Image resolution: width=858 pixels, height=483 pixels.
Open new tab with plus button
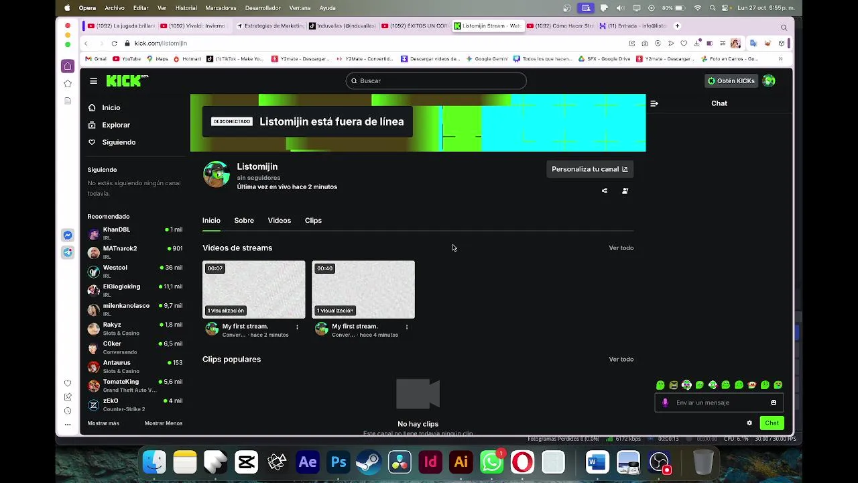(x=677, y=25)
